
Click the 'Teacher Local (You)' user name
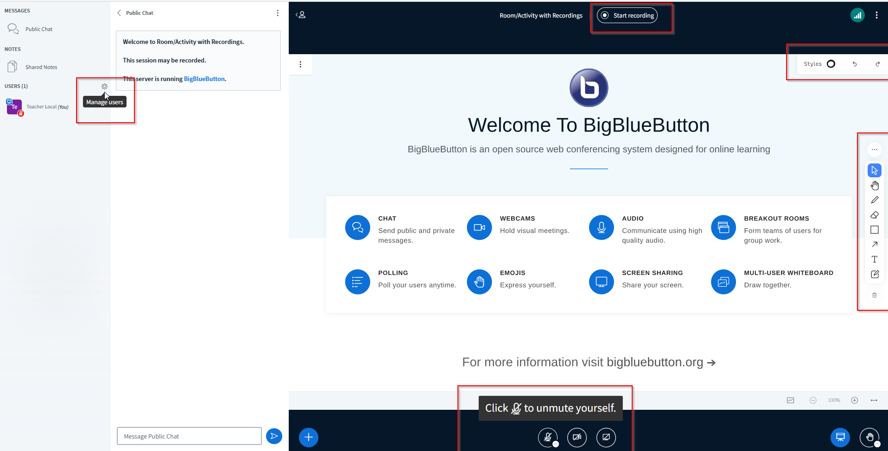[x=47, y=107]
